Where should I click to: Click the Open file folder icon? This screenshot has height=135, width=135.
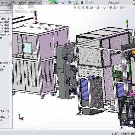coord(50,3)
